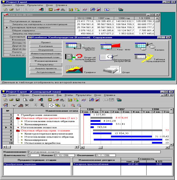This screenshot has height=180, width=177.
Task: Click the Наименование input field
Action: pyautogui.click(x=94, y=152)
